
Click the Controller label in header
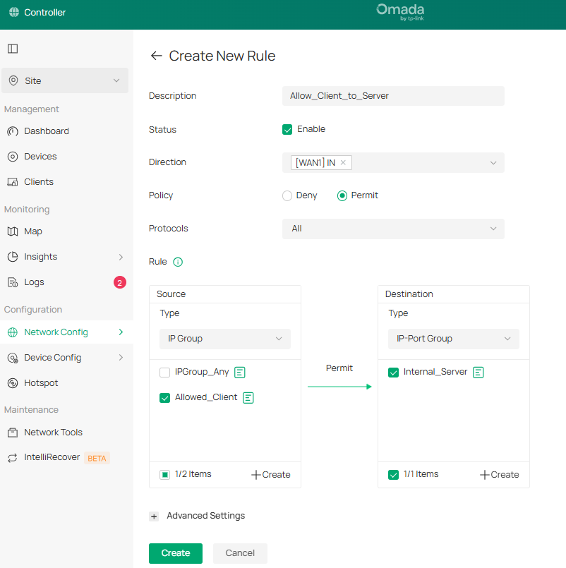pos(45,12)
